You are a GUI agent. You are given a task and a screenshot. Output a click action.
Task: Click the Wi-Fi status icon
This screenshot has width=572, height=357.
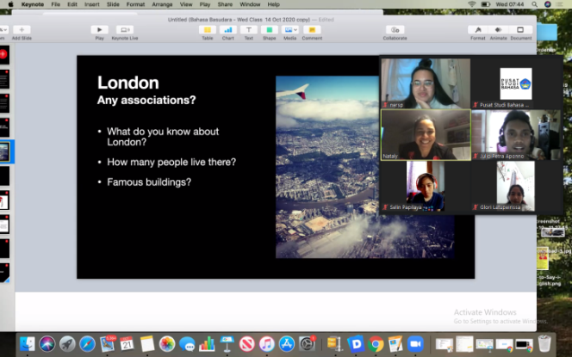[x=472, y=4]
